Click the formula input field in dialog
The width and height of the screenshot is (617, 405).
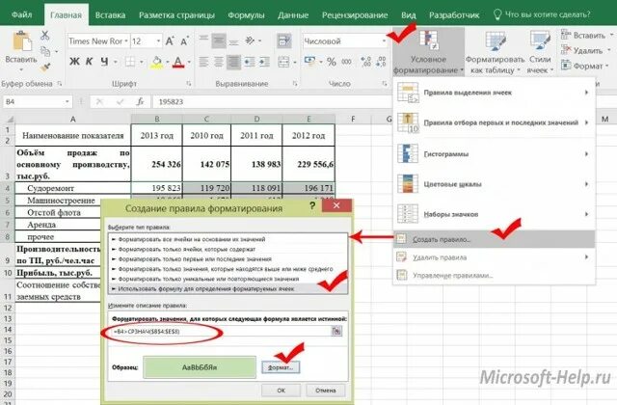coord(221,332)
